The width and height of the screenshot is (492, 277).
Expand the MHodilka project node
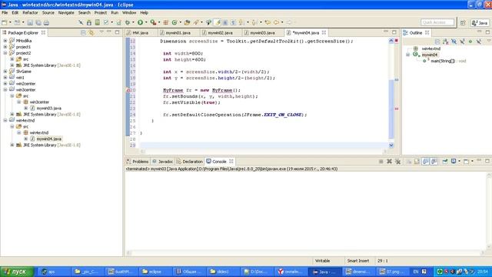coord(5,41)
